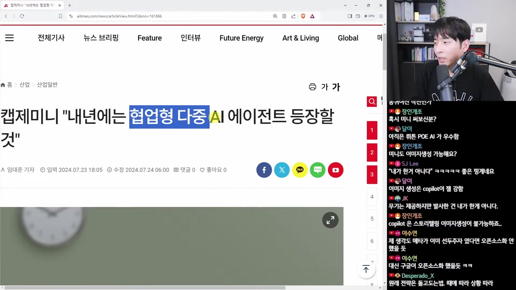The image size is (516, 290).
Task: Open the Art & Living menu
Action: (x=301, y=38)
